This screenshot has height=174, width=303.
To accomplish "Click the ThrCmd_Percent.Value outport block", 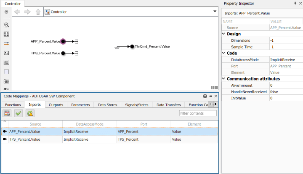I will [132, 46].
